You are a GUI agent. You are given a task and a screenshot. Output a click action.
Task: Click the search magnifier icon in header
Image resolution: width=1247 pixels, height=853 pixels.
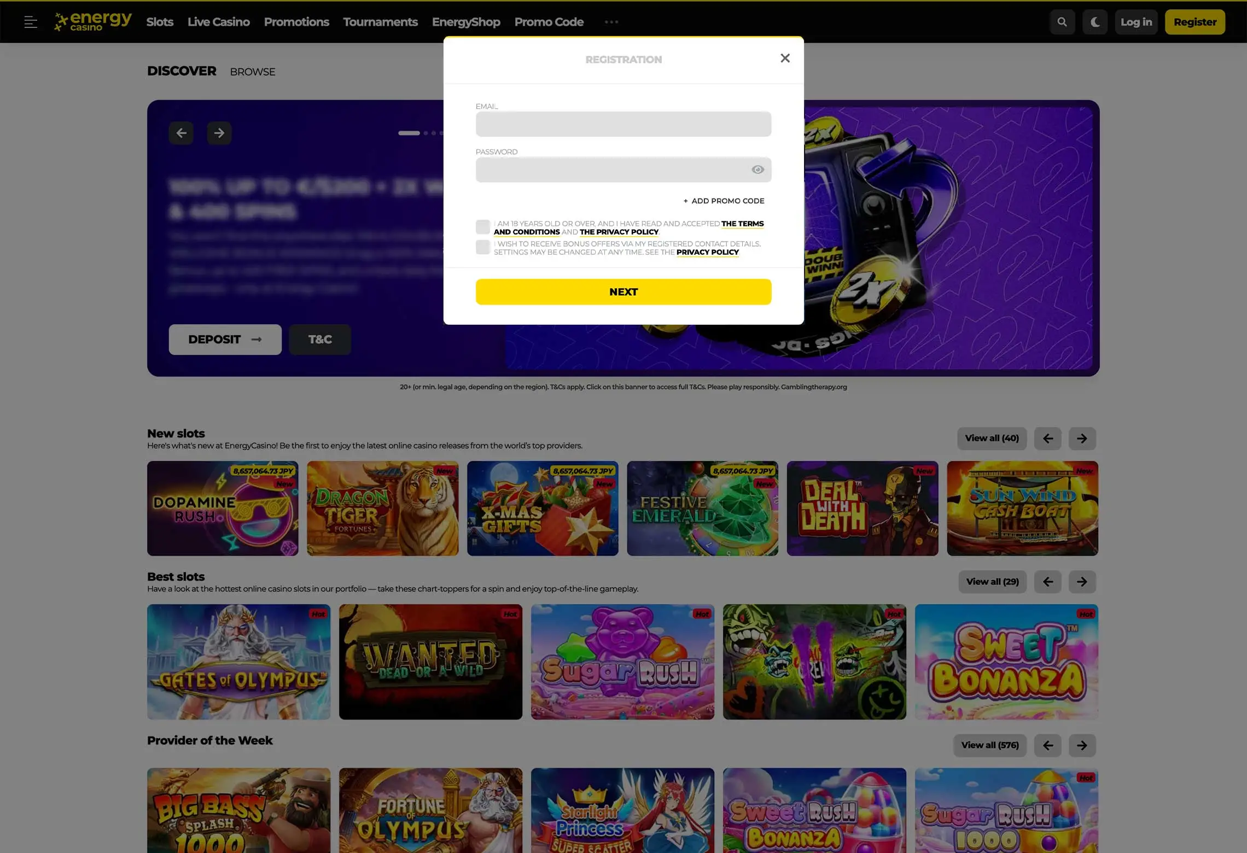pyautogui.click(x=1062, y=22)
